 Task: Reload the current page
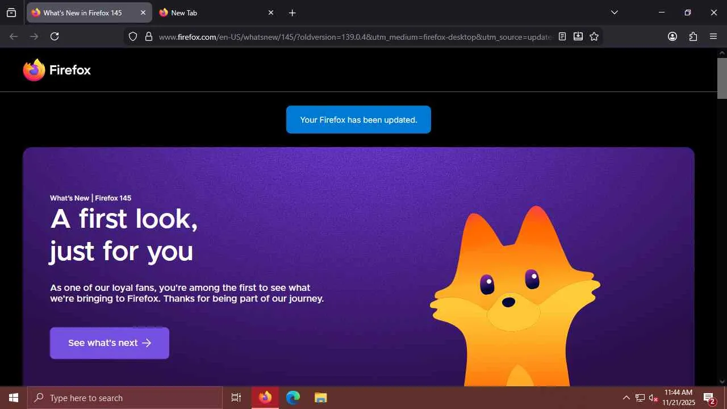(55, 36)
